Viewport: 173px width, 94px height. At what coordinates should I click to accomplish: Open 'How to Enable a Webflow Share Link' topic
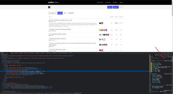61,20
